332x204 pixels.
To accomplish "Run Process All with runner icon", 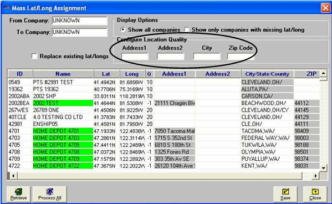I will 50,194.
